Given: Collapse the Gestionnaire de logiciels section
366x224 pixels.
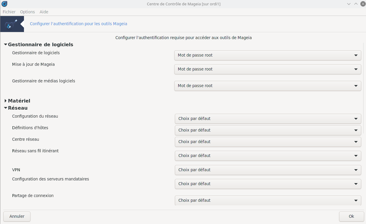Looking at the screenshot, I should point(5,45).
